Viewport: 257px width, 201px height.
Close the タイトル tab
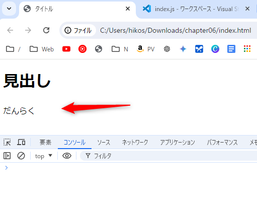128,9
